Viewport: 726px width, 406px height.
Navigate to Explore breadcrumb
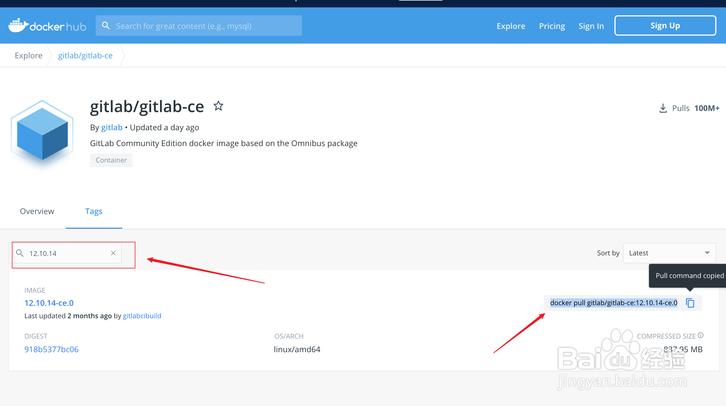coord(29,55)
